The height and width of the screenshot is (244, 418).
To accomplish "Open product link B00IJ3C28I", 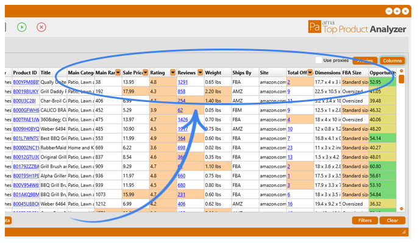I will (24, 101).
